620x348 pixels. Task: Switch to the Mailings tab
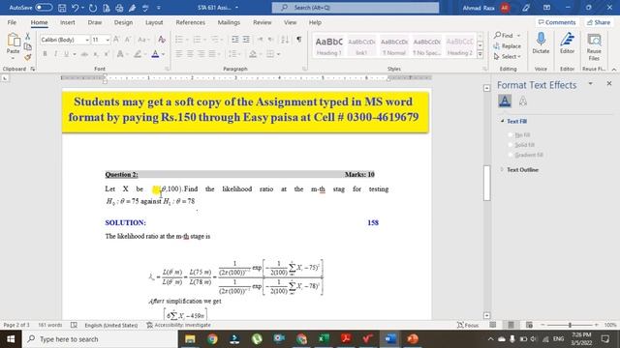pos(229,22)
